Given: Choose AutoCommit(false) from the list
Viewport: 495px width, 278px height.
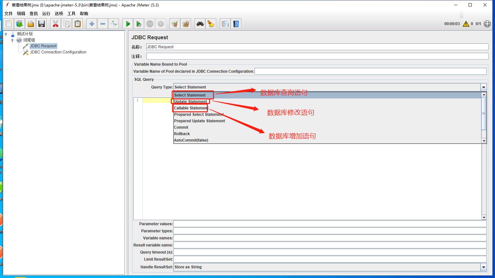Looking at the screenshot, I should pyautogui.click(x=327, y=140).
